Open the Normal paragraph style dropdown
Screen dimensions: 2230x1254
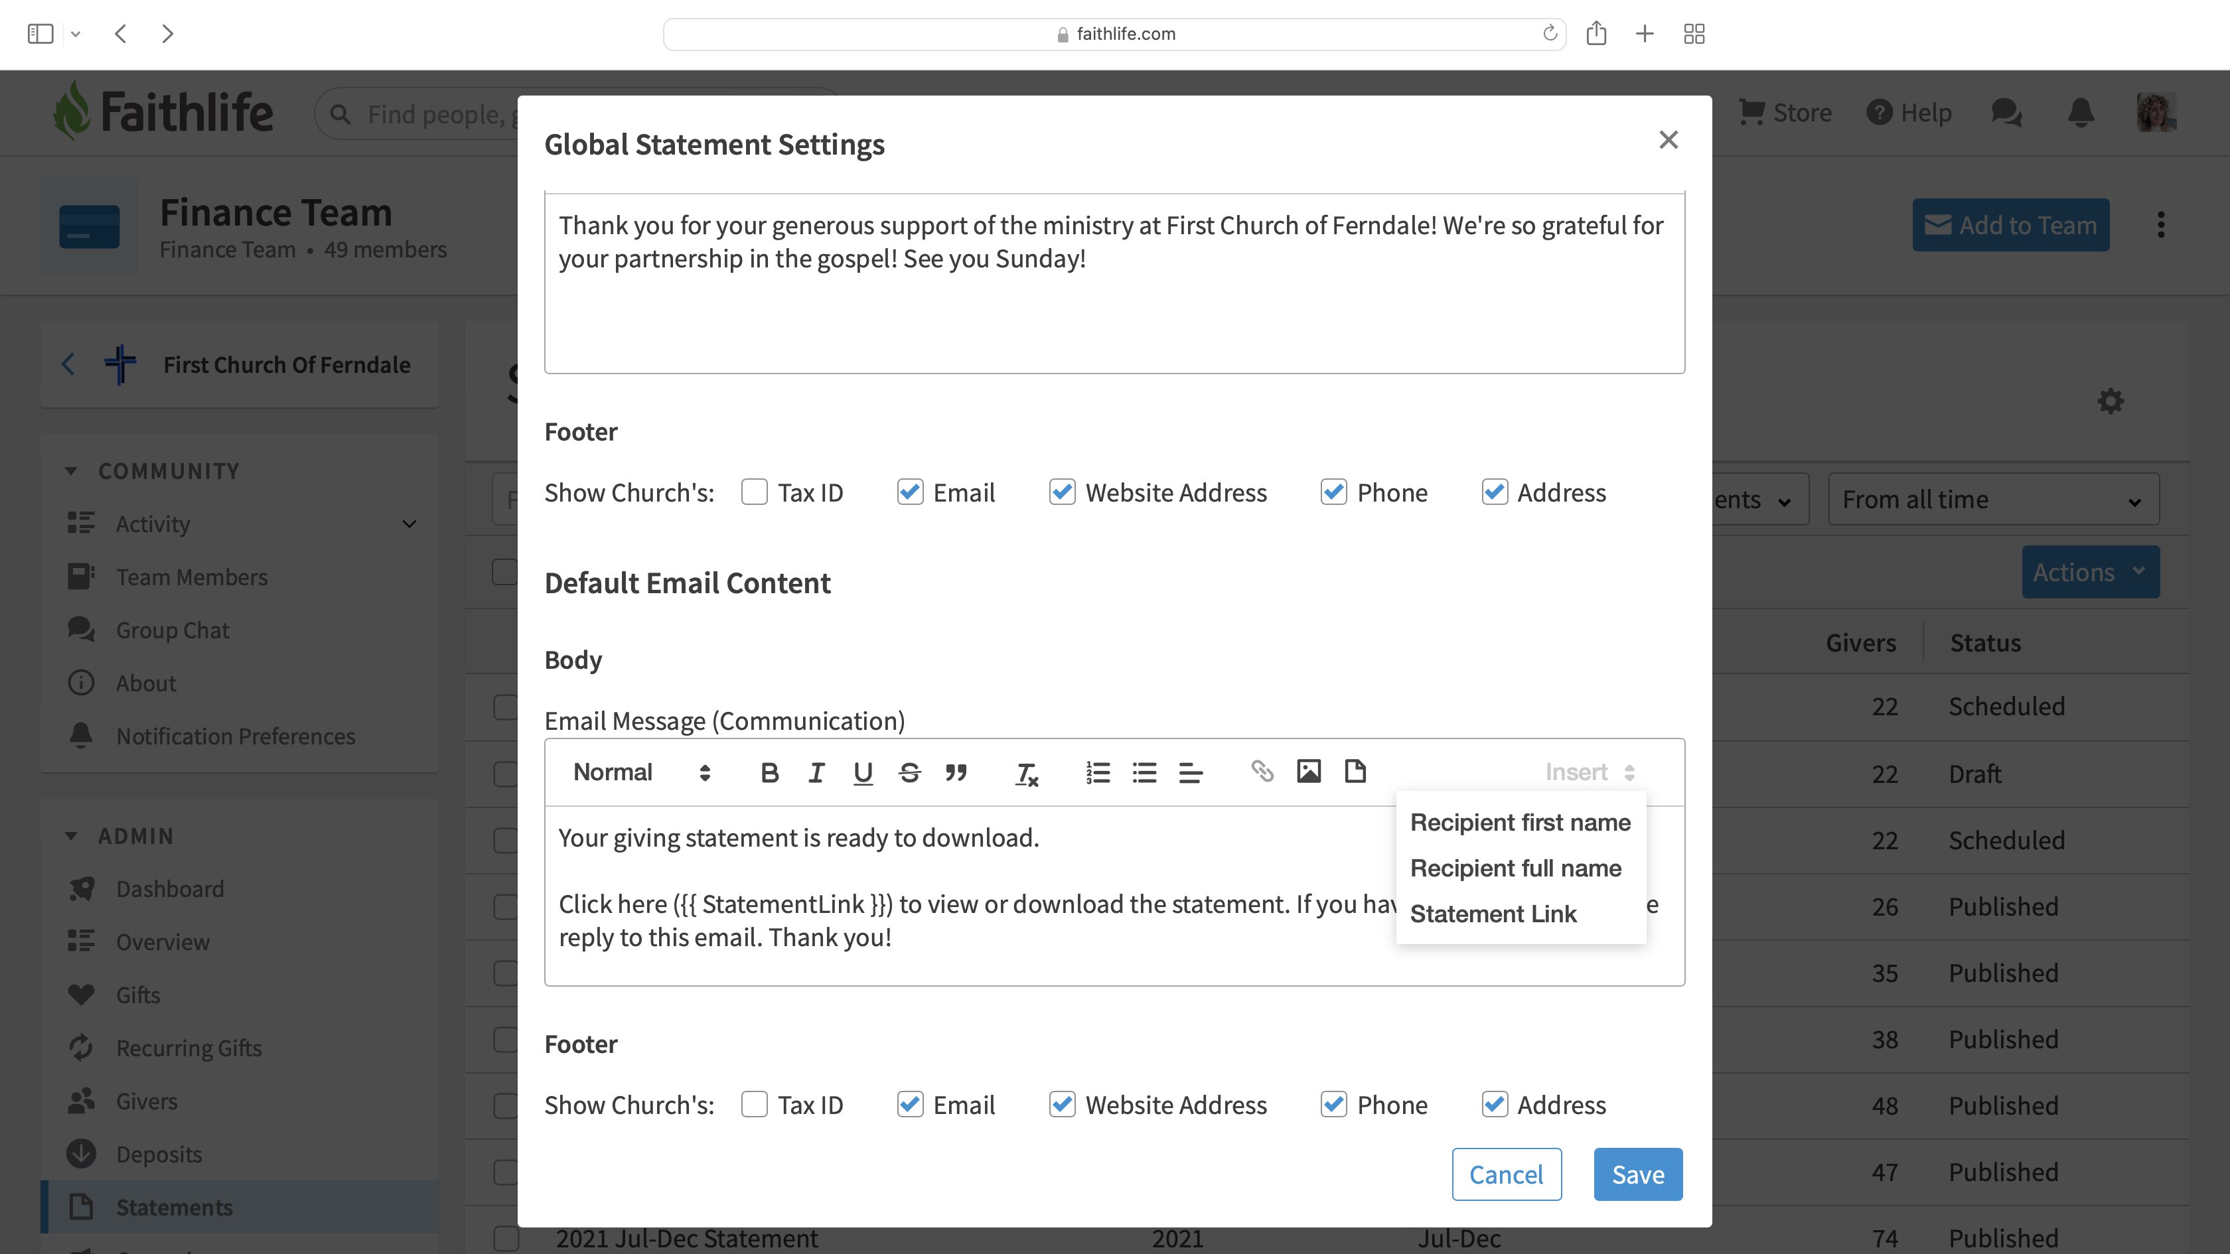[x=642, y=772]
